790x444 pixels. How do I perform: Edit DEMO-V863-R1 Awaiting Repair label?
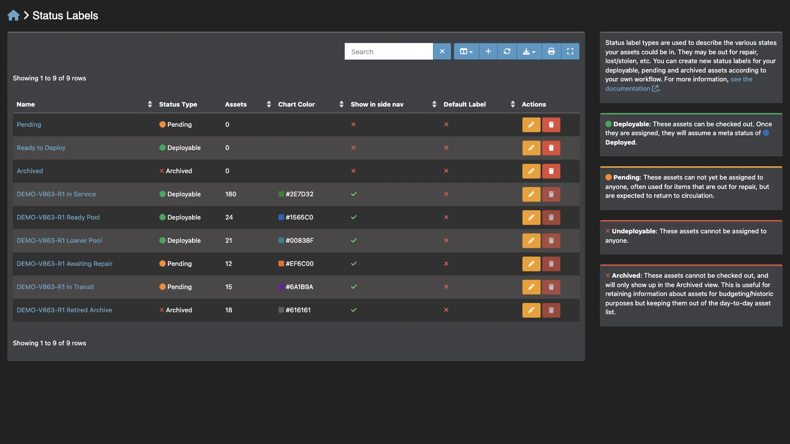click(x=531, y=264)
